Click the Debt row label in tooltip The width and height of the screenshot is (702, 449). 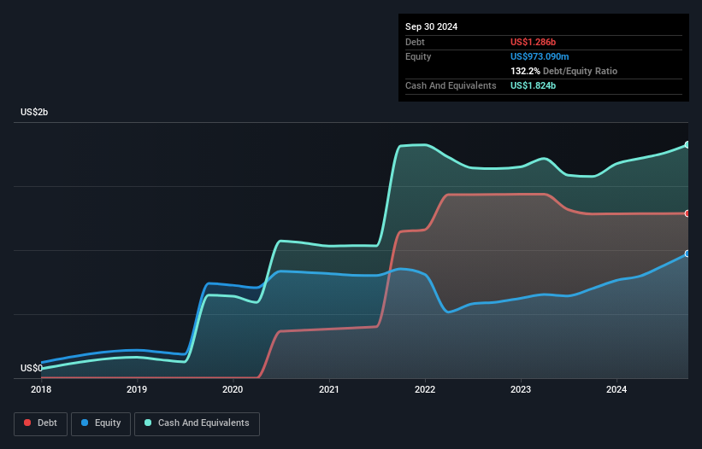click(415, 42)
